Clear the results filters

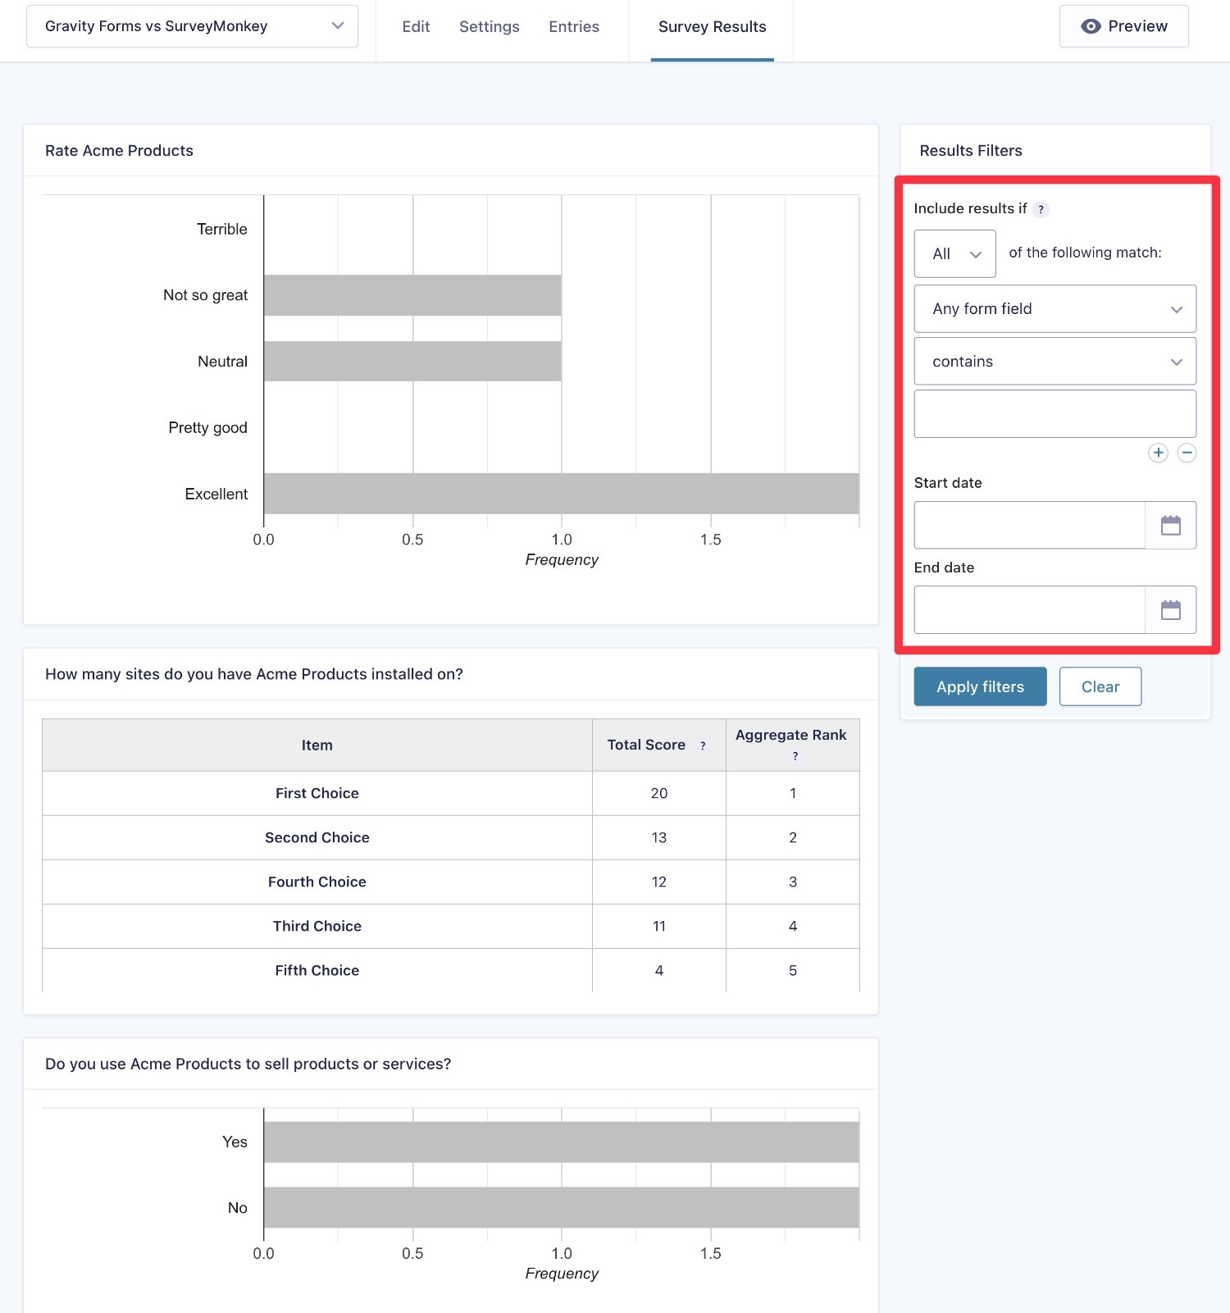1100,686
